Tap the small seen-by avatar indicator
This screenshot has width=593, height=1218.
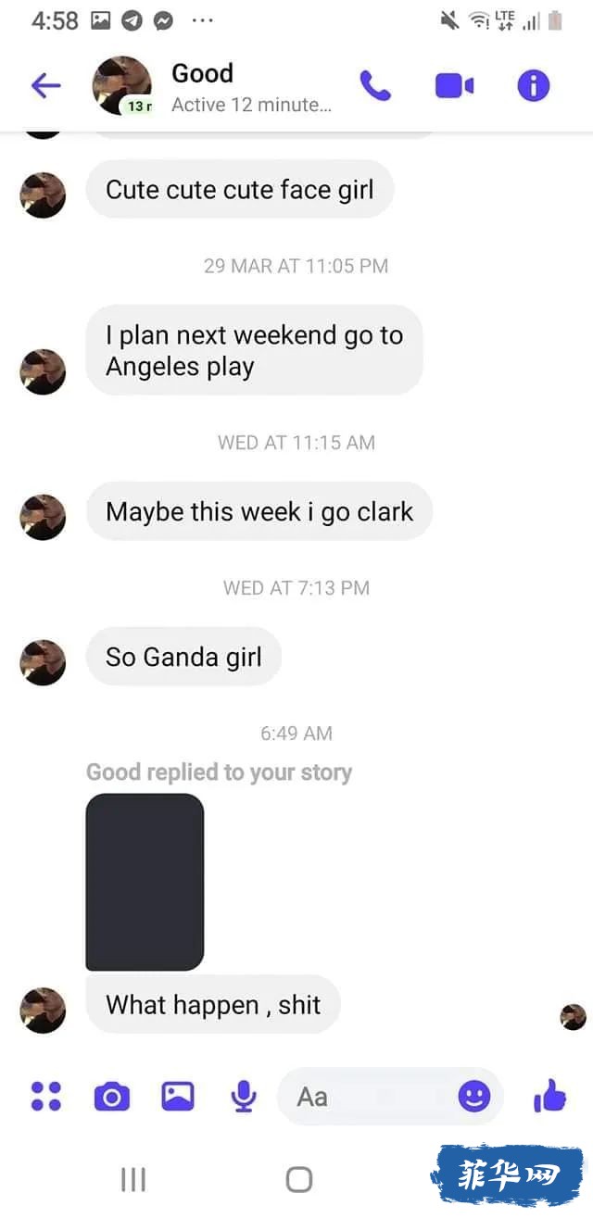574,1017
